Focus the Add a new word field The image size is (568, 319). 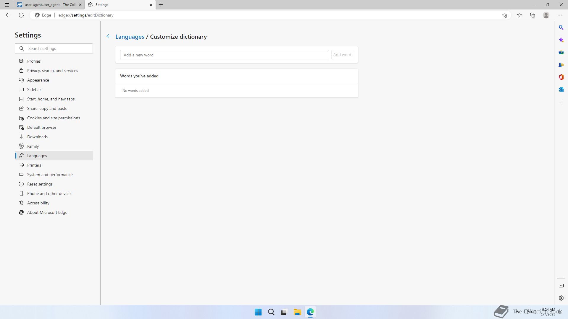tap(224, 55)
